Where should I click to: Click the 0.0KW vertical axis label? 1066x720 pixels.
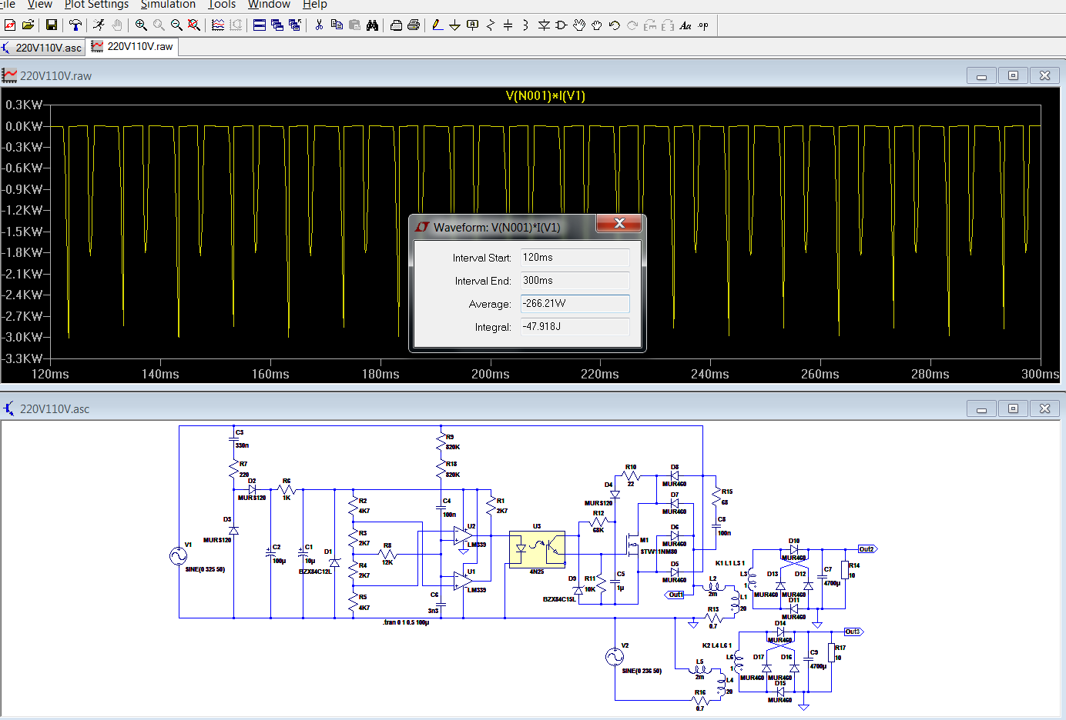(x=24, y=126)
